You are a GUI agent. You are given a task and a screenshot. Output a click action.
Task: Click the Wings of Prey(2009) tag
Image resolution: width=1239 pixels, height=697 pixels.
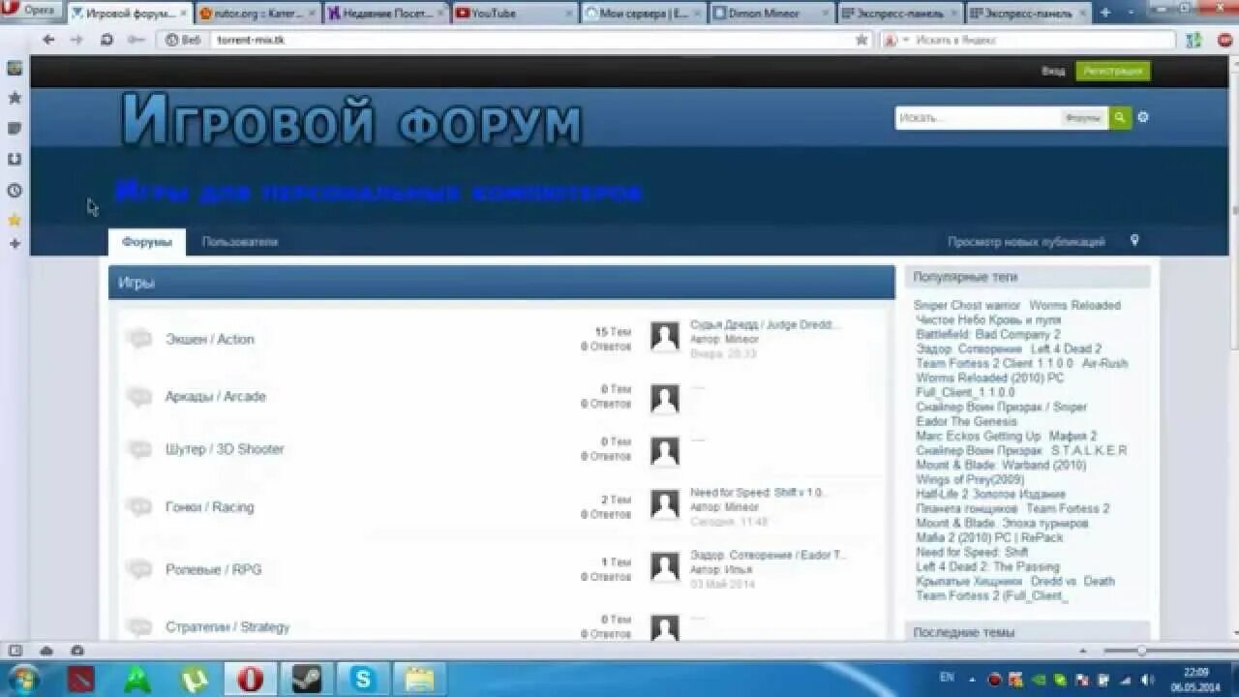point(970,480)
